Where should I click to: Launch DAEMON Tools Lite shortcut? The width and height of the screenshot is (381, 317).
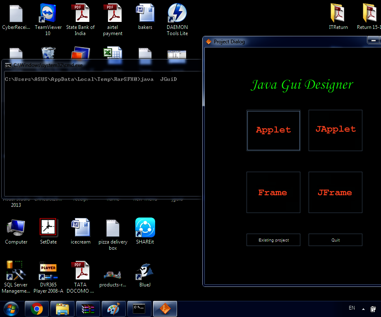click(x=177, y=19)
